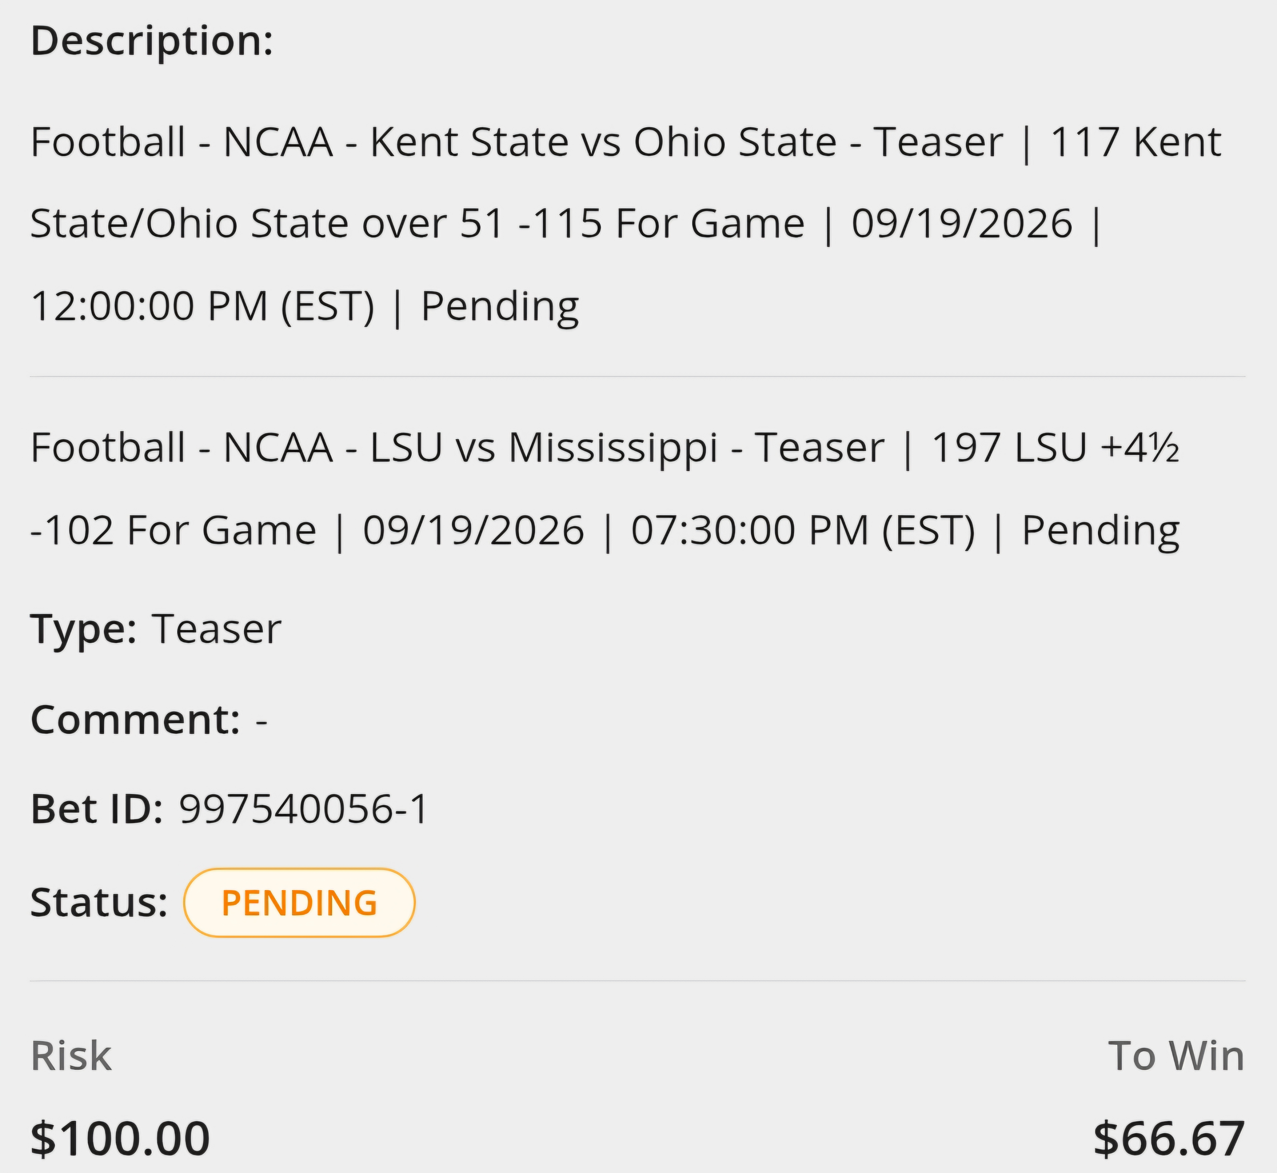Screen dimensions: 1277x1173
Task: Click the Status label
Action: coord(99,902)
